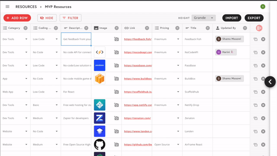Image resolution: width=277 pixels, height=156 pixels.
Task: Change row height from Grande dropdown
Action: 204,18
